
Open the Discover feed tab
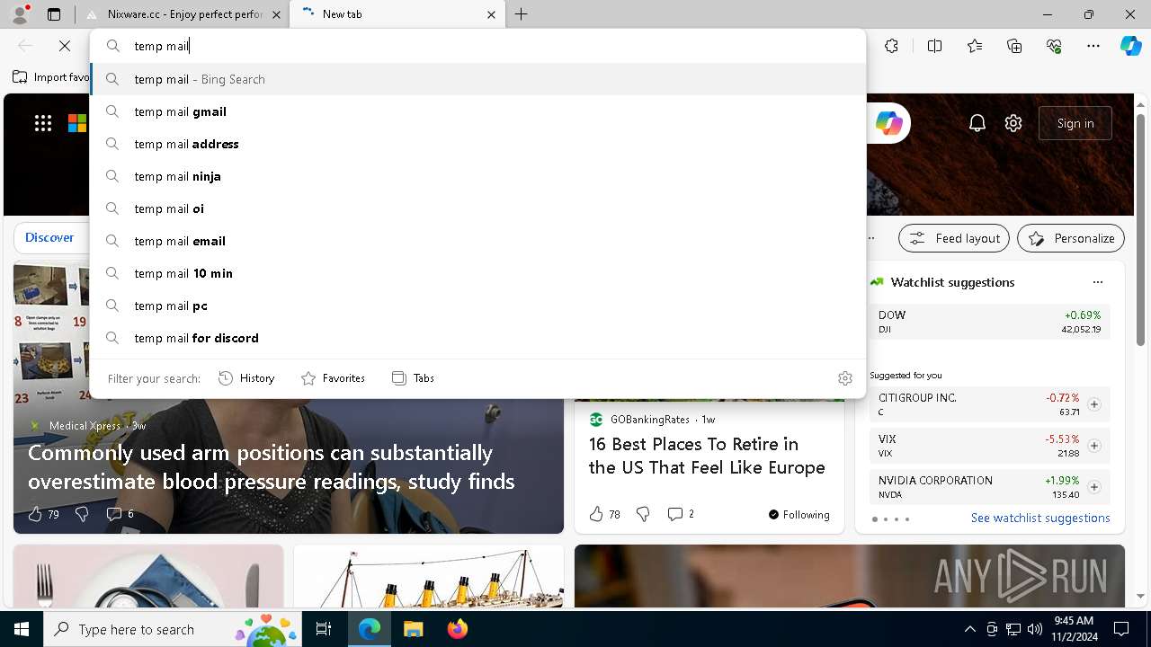pyautogui.click(x=49, y=238)
